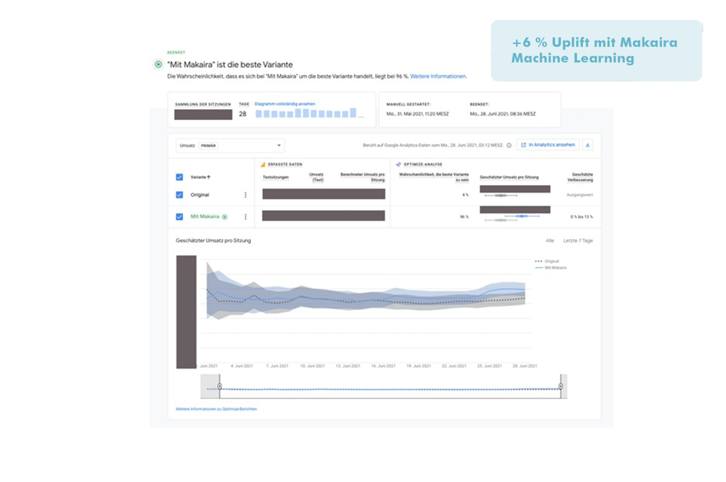The width and height of the screenshot is (726, 482).
Task: Click the end date Mo., 28. Juni 2021, 08:36
Action: (502, 114)
